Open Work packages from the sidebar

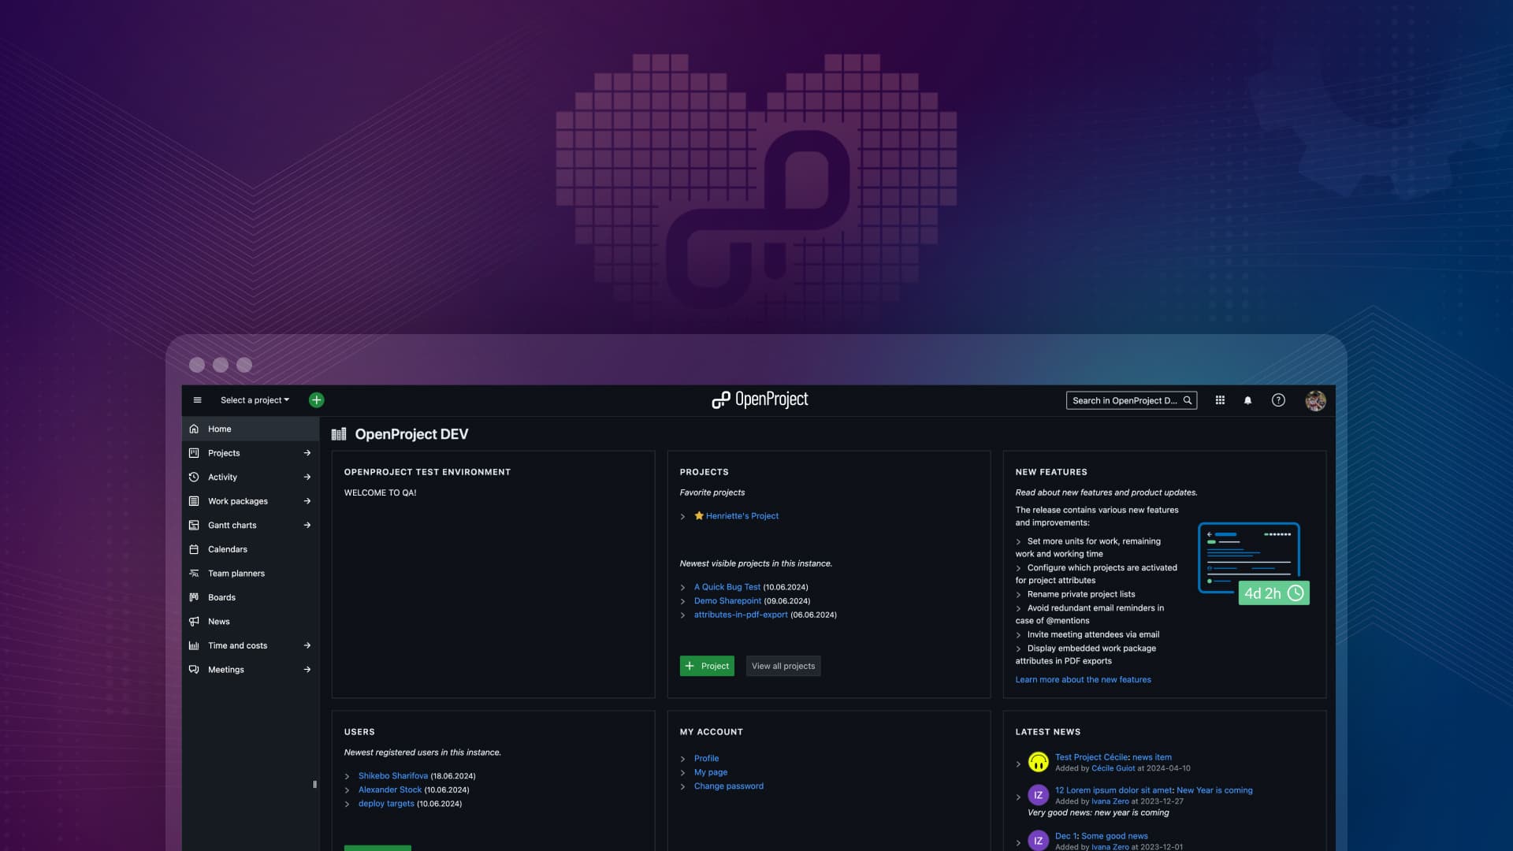[238, 500]
